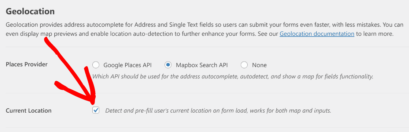Click the "Google Places API" label text
The width and height of the screenshot is (409, 132).
click(127, 65)
